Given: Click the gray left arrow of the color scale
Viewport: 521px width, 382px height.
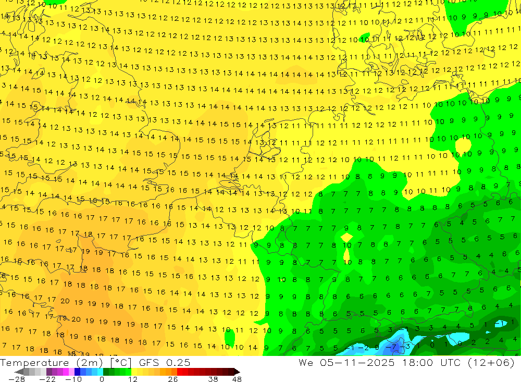Looking at the screenshot, I should [19, 372].
